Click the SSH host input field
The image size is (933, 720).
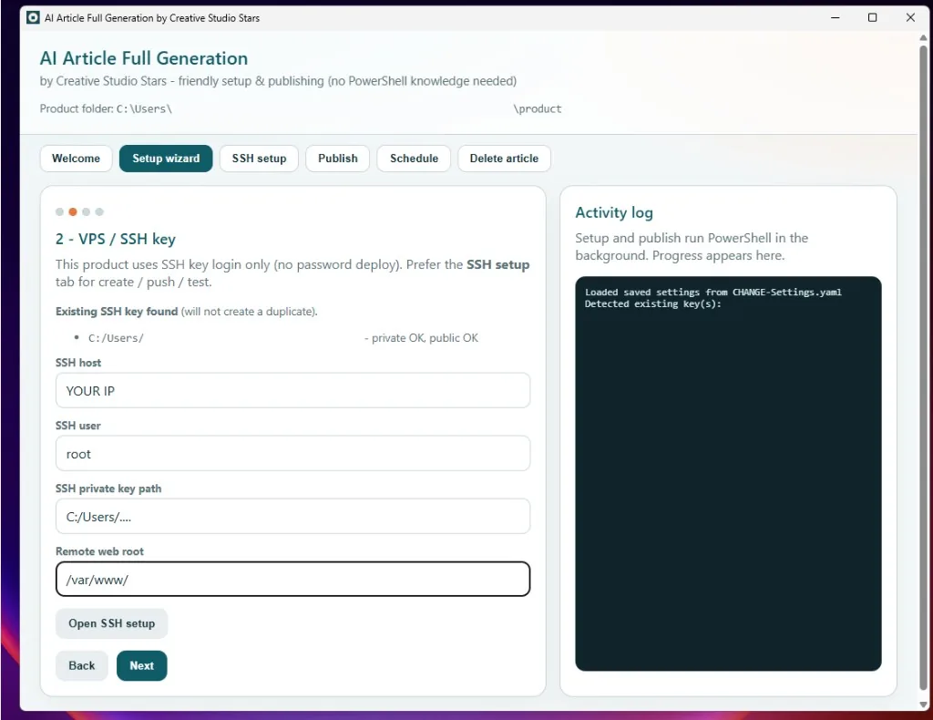click(292, 390)
